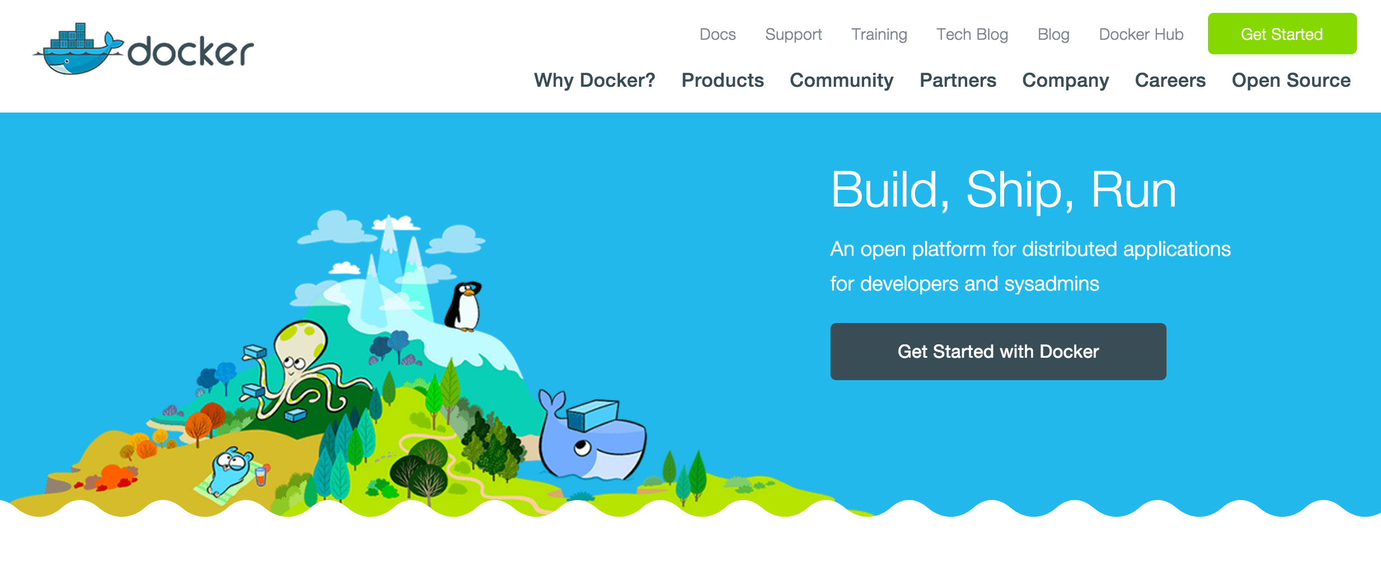The width and height of the screenshot is (1381, 561).
Task: Navigate to Docker Hub
Action: [1141, 34]
